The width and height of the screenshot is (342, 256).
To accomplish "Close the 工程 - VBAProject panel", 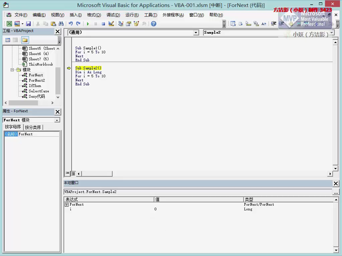I will [57, 32].
